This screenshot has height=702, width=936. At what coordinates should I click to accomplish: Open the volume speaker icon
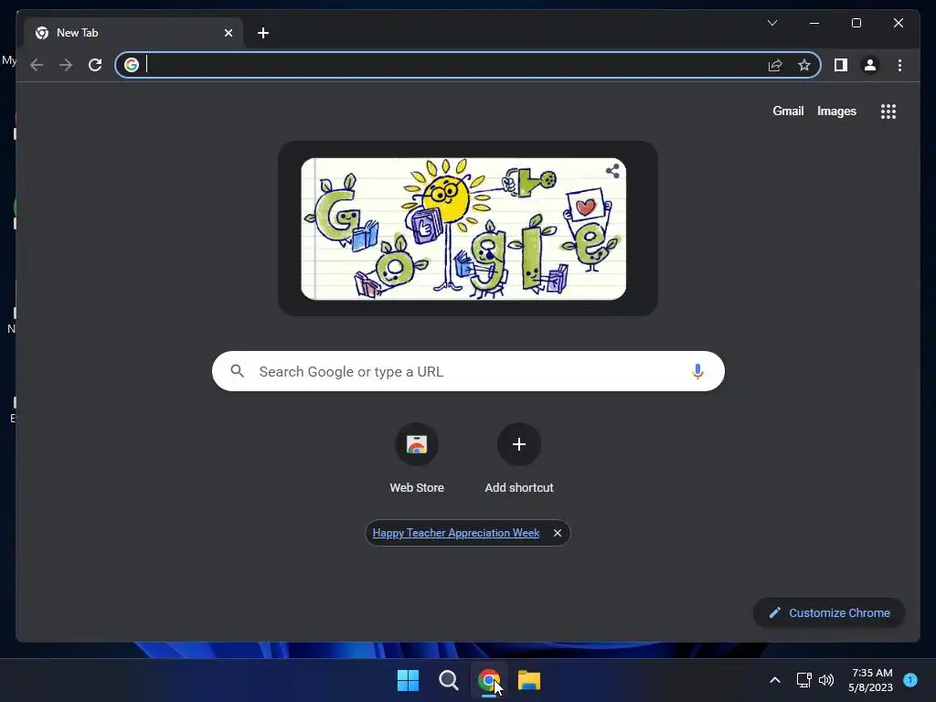click(x=826, y=680)
